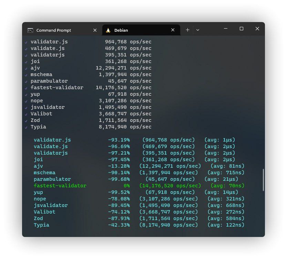Close the Debian tab
Screen dimensions: 287x259
click(173, 30)
